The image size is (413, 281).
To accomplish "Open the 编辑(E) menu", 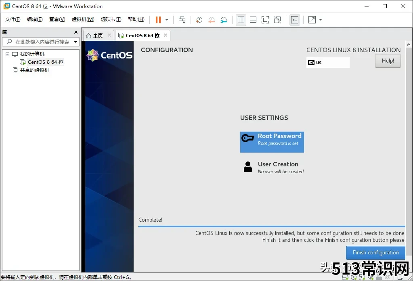I will click(x=35, y=19).
